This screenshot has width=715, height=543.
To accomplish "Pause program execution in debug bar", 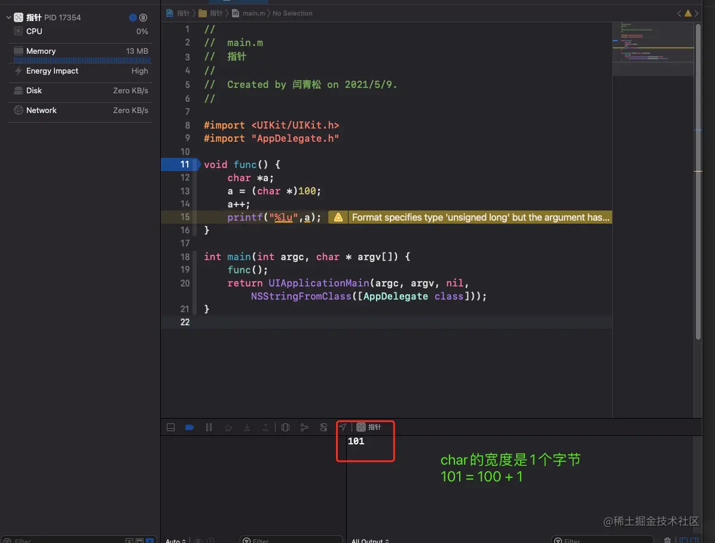I will (208, 427).
